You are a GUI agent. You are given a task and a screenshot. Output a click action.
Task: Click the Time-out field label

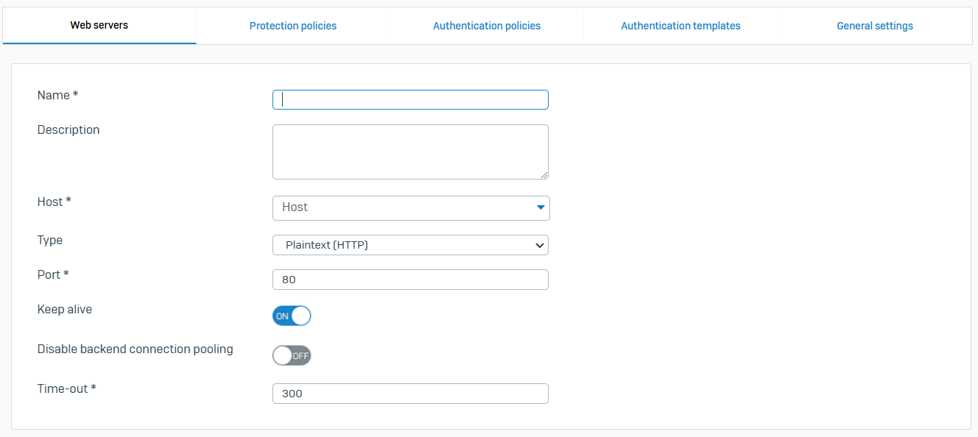(66, 388)
